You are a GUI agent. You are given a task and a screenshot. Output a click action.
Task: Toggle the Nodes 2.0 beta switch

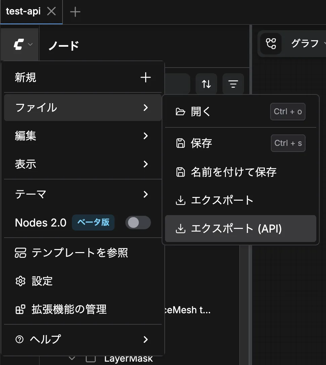coord(138,222)
